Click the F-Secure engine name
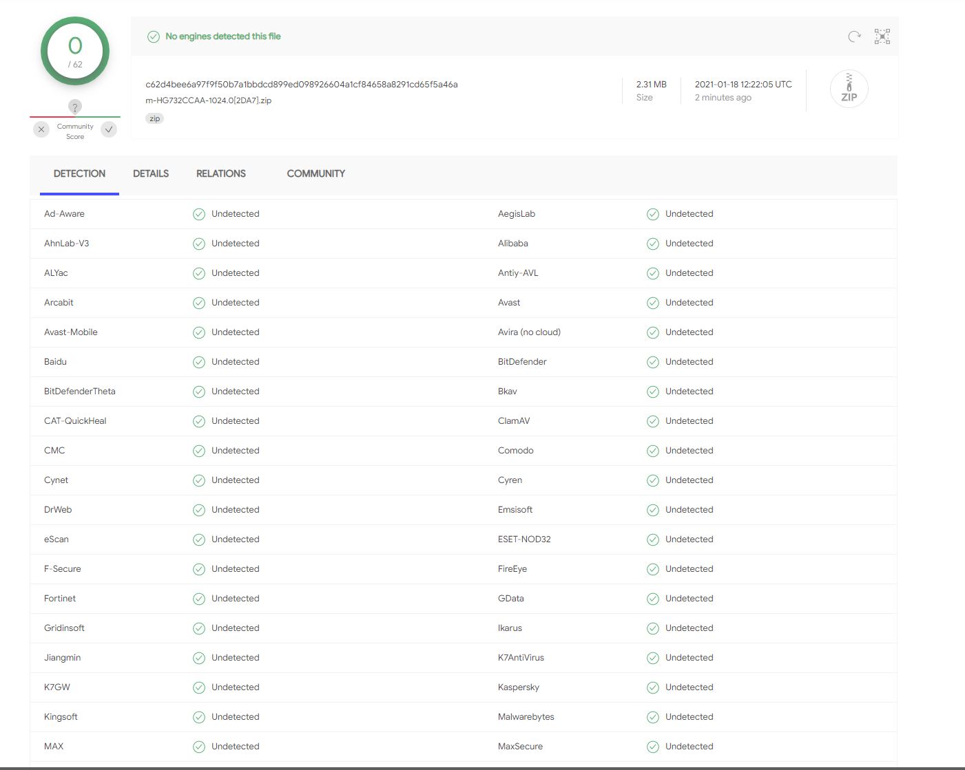Screen dimensions: 965x770 (x=63, y=569)
